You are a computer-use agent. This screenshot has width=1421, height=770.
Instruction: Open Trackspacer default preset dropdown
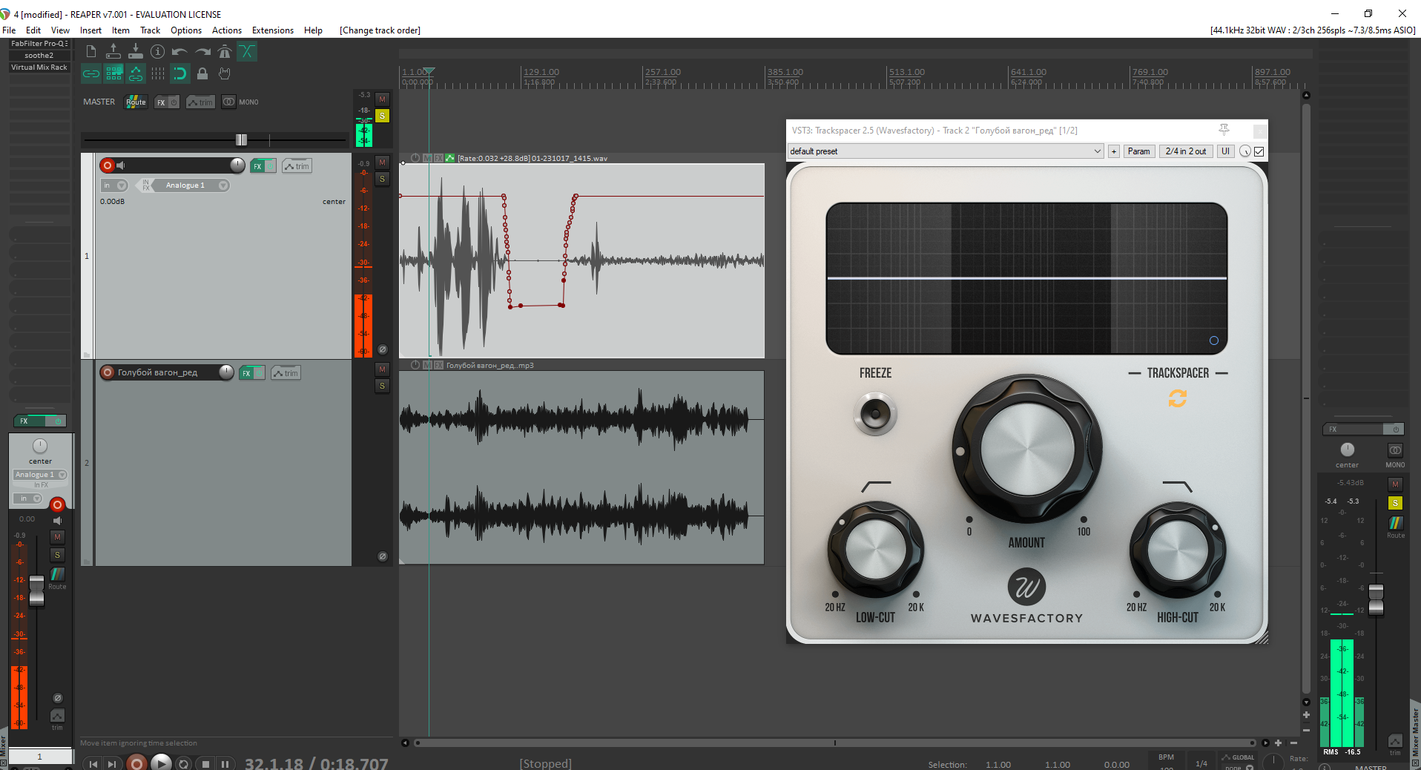coord(946,151)
